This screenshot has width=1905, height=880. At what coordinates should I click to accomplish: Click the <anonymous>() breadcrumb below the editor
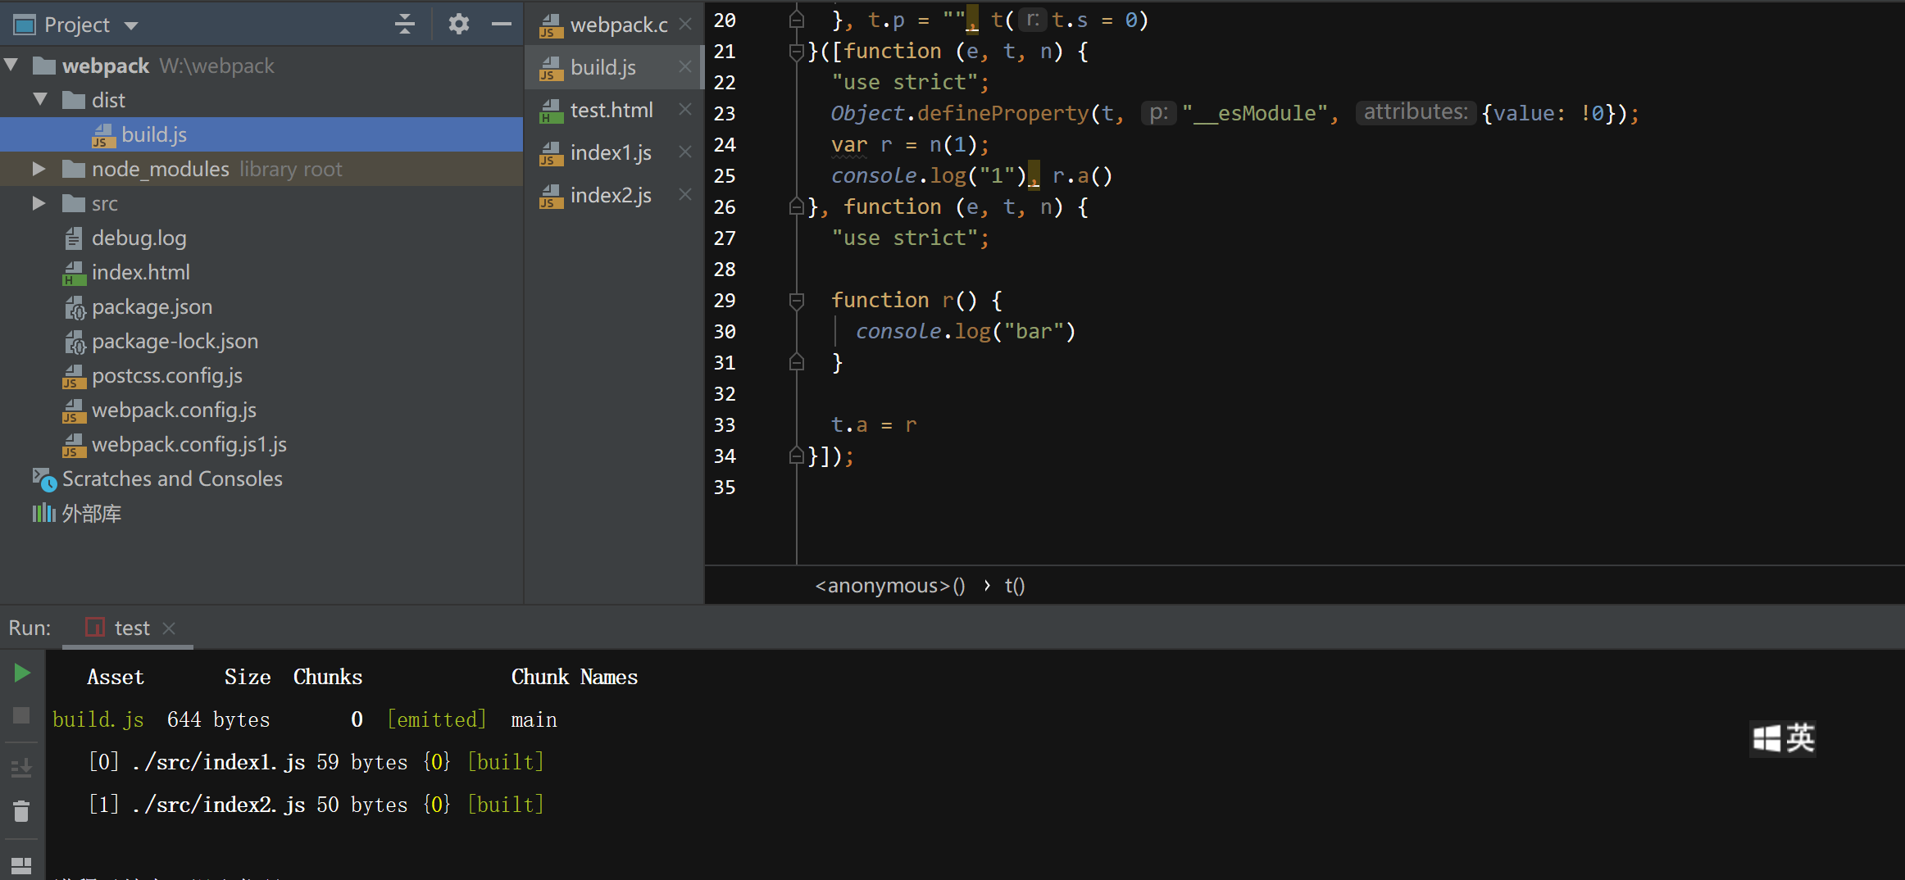point(890,585)
